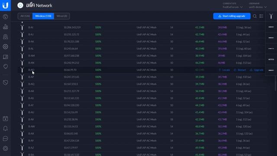Click the 44.1 MB value in row B-AT
Screen dimensions: 277x156
click(200, 105)
